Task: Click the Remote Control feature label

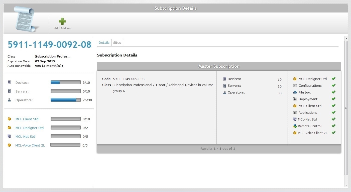Action: coord(310,126)
